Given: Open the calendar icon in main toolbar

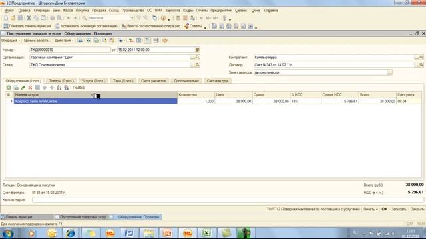Looking at the screenshot, I should click(185, 18).
